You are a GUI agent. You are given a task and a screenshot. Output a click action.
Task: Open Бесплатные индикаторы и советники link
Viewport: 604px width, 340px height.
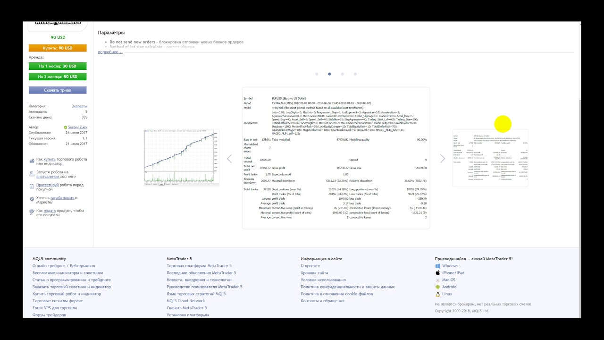[x=68, y=273]
